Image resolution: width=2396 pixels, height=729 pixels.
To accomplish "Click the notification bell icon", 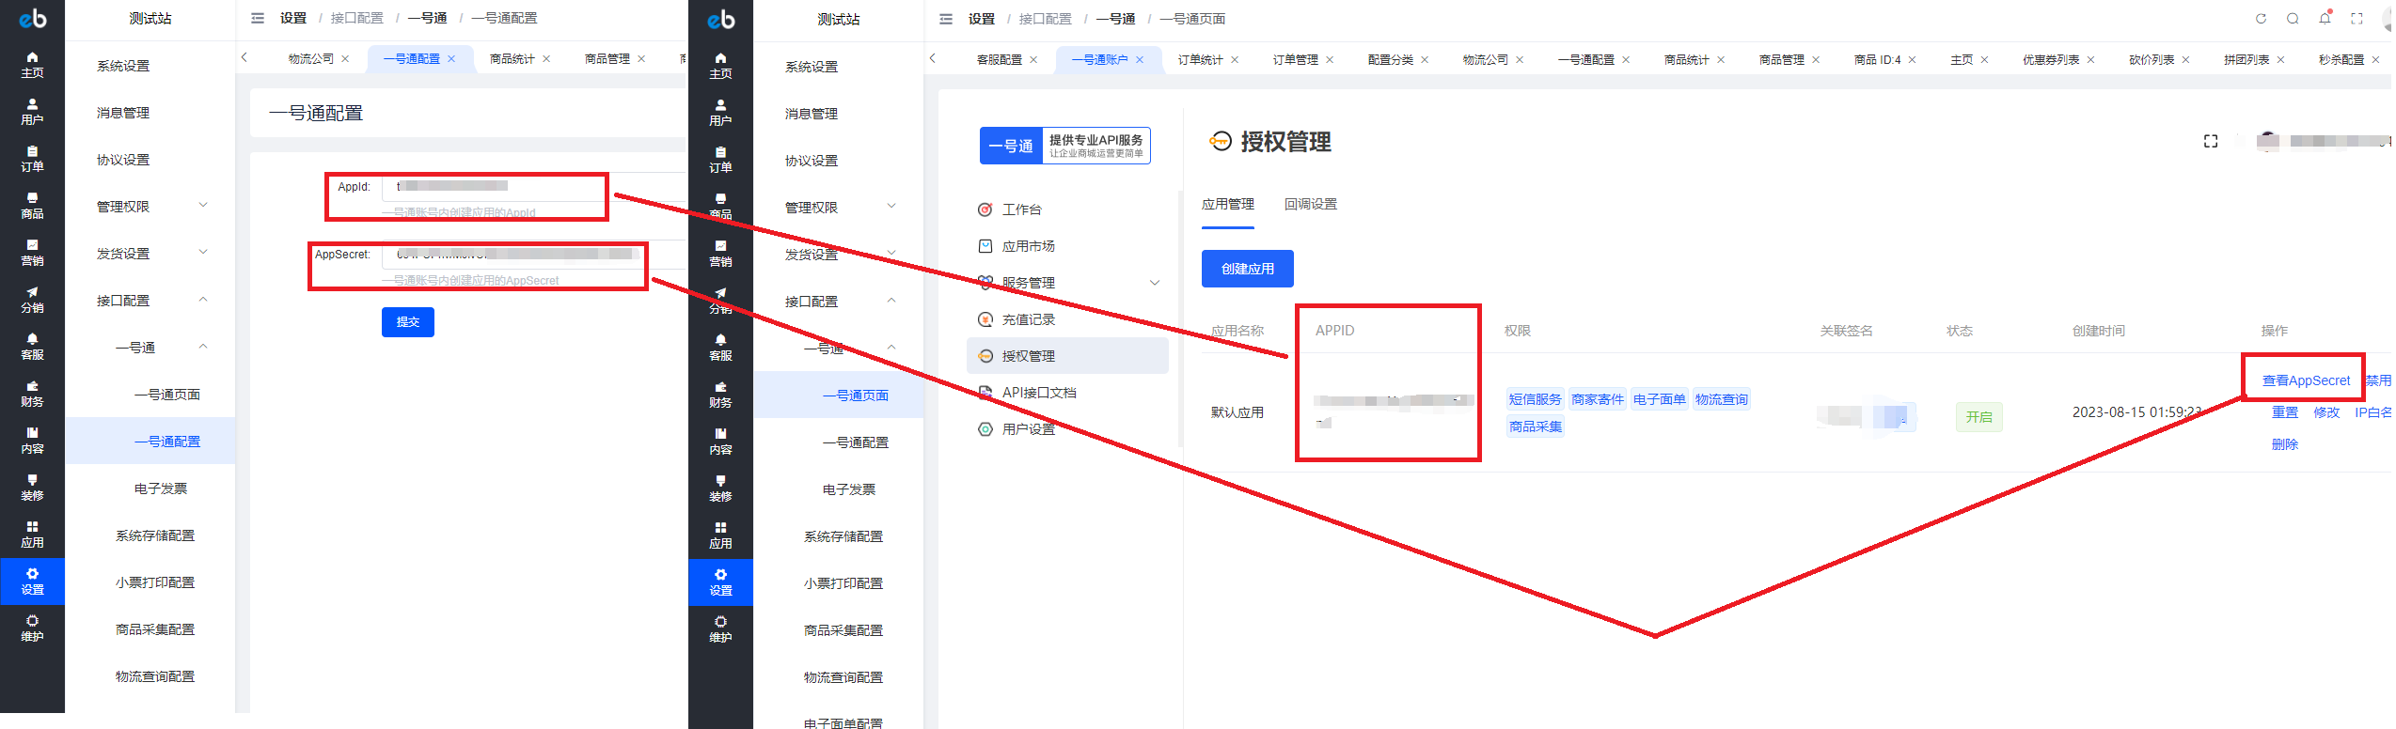I will coord(2325,19).
